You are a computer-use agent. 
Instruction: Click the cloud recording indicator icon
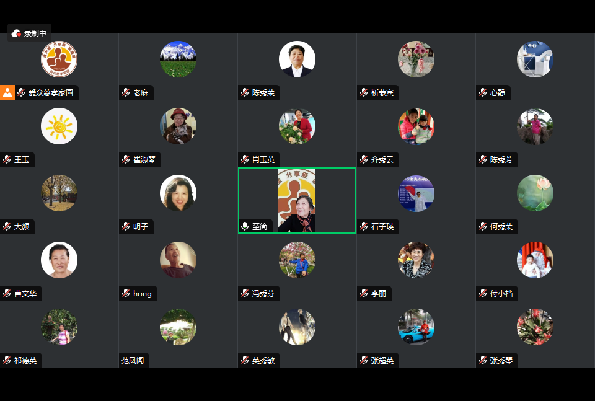(16, 33)
